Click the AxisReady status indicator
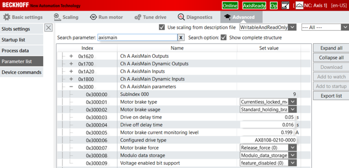 tap(254, 6)
